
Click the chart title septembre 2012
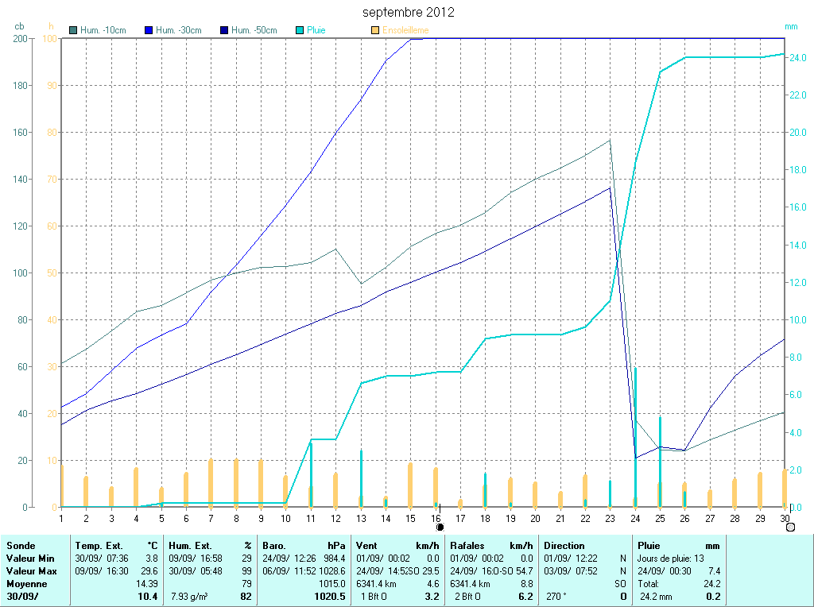409,13
